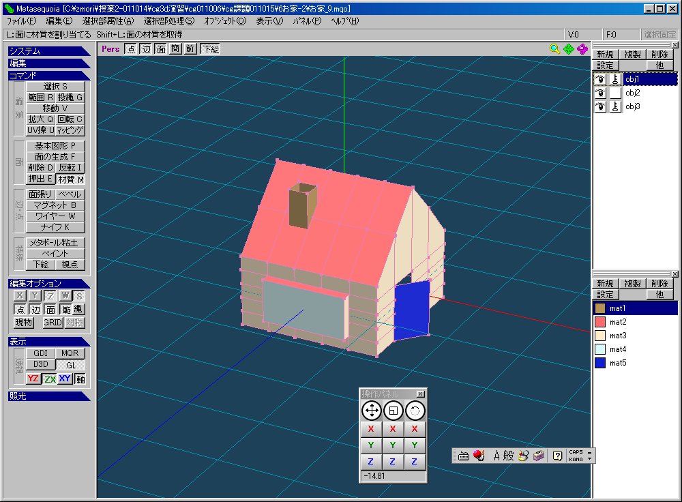Hide obj2 using its eye icon

click(600, 93)
